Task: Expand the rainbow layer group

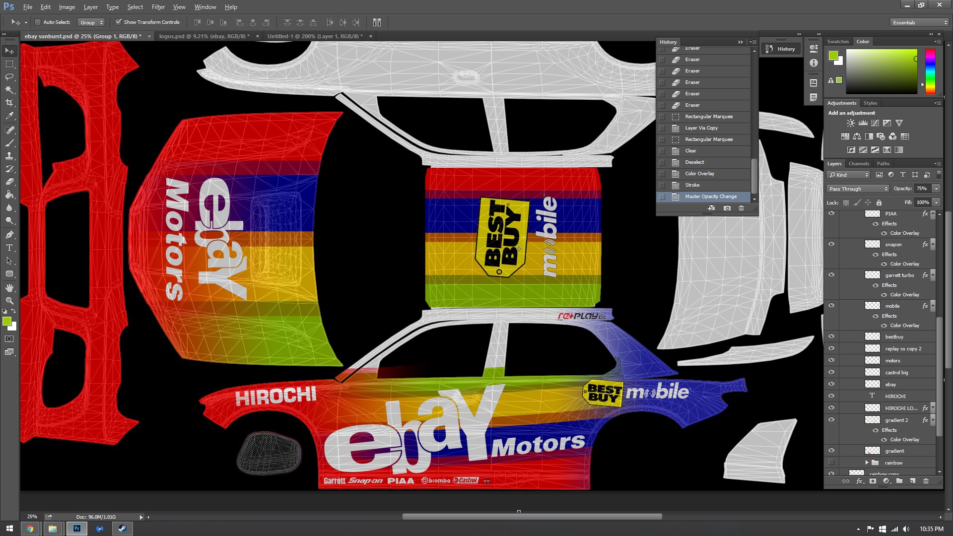Action: coord(867,463)
